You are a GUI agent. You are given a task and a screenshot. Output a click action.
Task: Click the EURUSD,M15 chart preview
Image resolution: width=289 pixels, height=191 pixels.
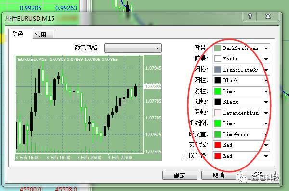(88, 108)
